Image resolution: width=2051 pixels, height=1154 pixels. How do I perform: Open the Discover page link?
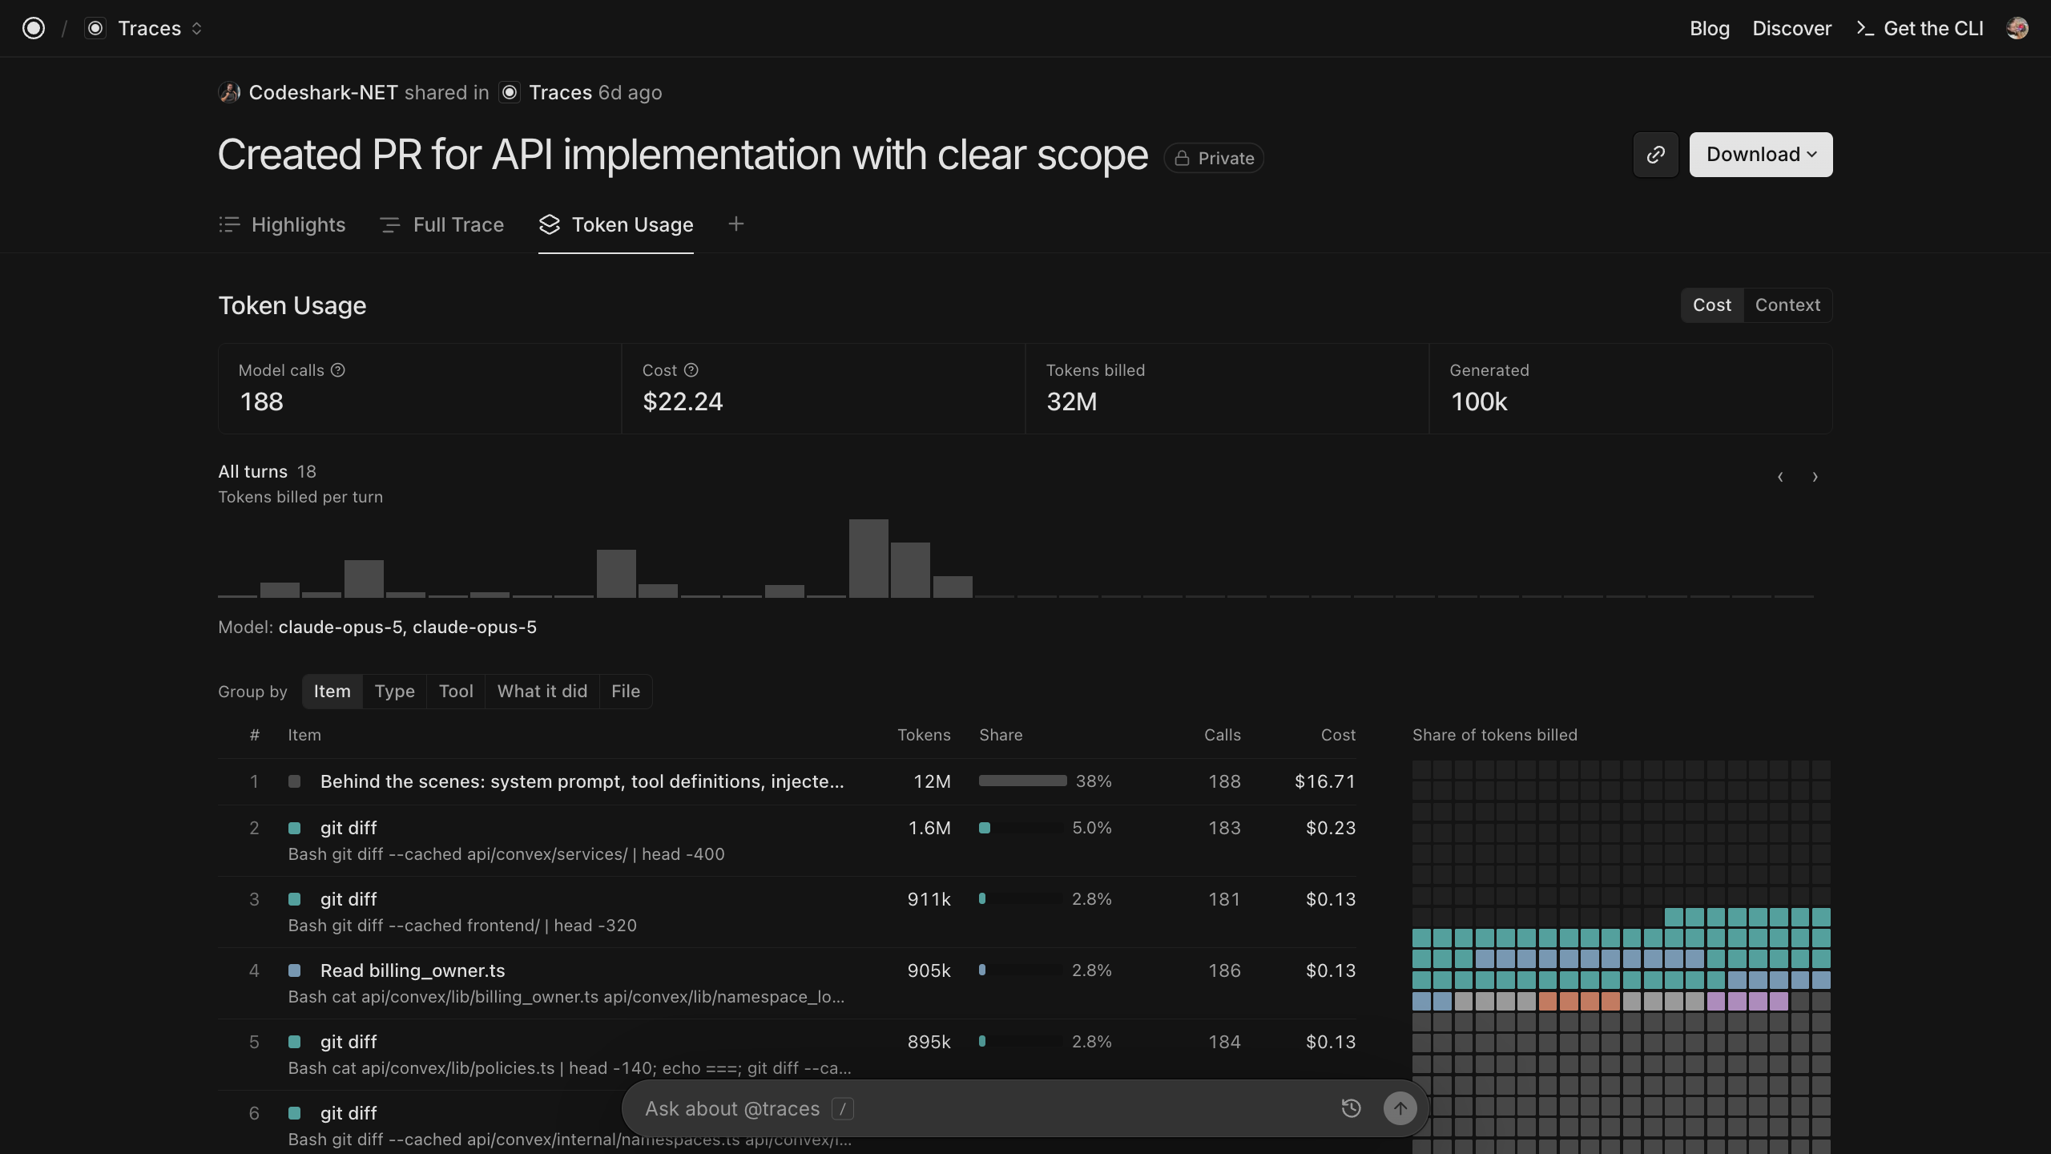(x=1791, y=29)
